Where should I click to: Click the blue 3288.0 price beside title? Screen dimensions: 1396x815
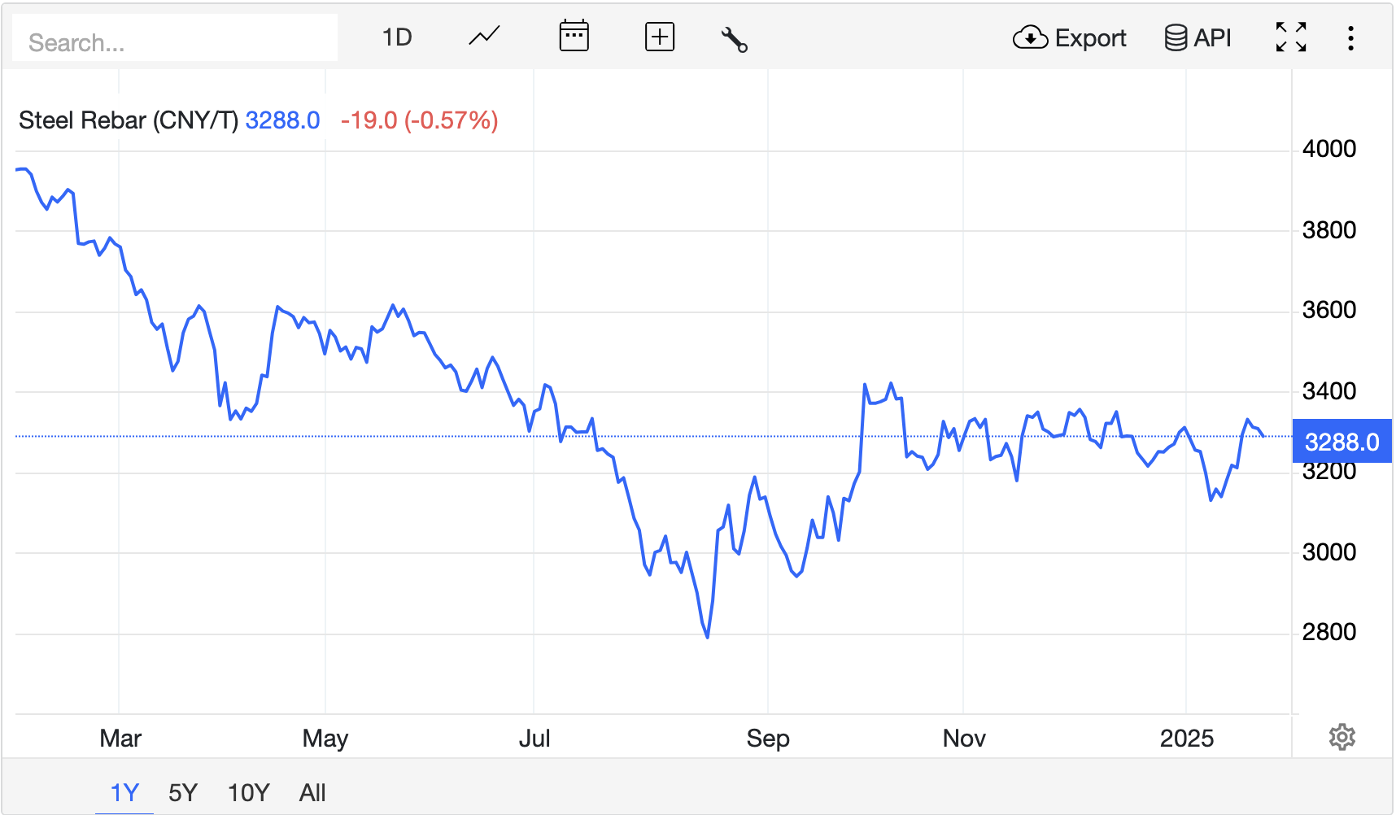pyautogui.click(x=282, y=120)
